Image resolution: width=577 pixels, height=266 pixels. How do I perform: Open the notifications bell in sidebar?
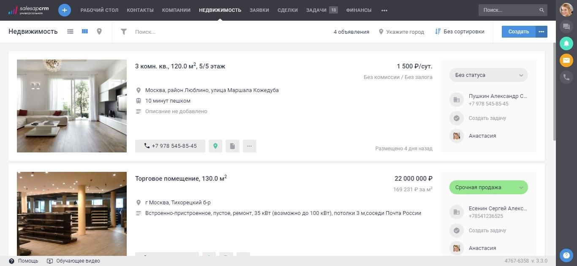566,43
